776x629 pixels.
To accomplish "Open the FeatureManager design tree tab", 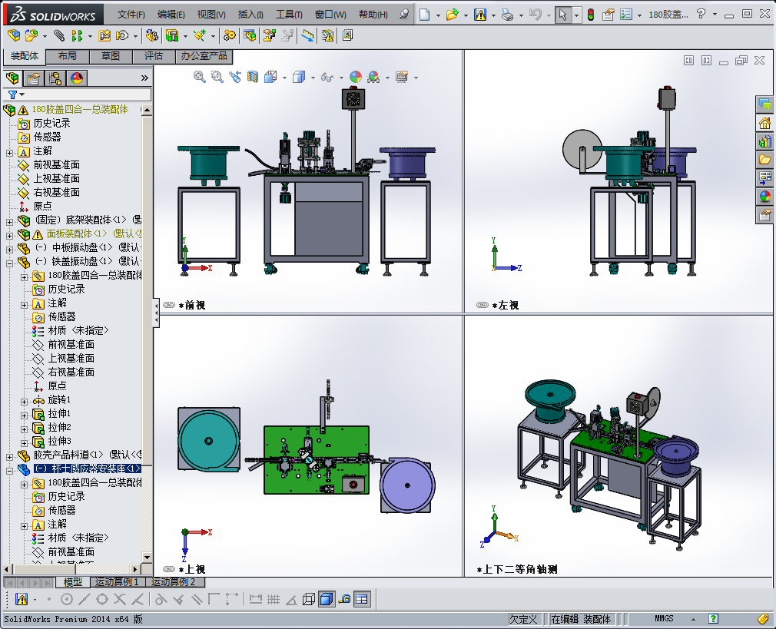I will tap(12, 78).
